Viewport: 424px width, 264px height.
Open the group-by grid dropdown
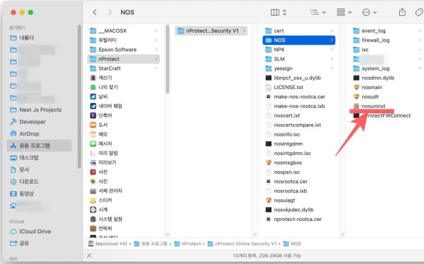(343, 12)
